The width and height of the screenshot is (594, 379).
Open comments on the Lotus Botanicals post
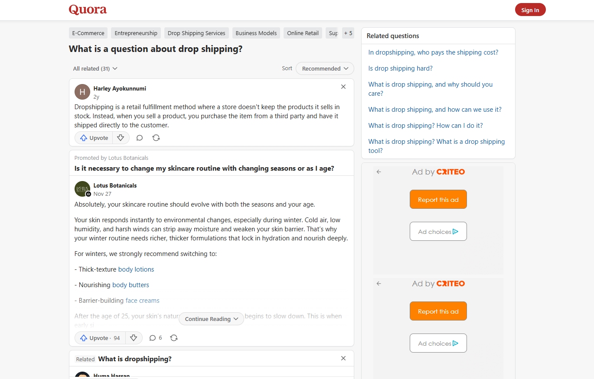tap(153, 337)
